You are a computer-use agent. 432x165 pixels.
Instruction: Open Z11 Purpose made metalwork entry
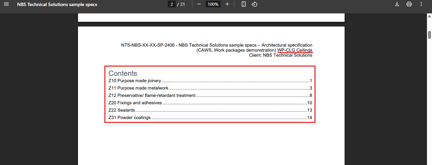[210, 88]
